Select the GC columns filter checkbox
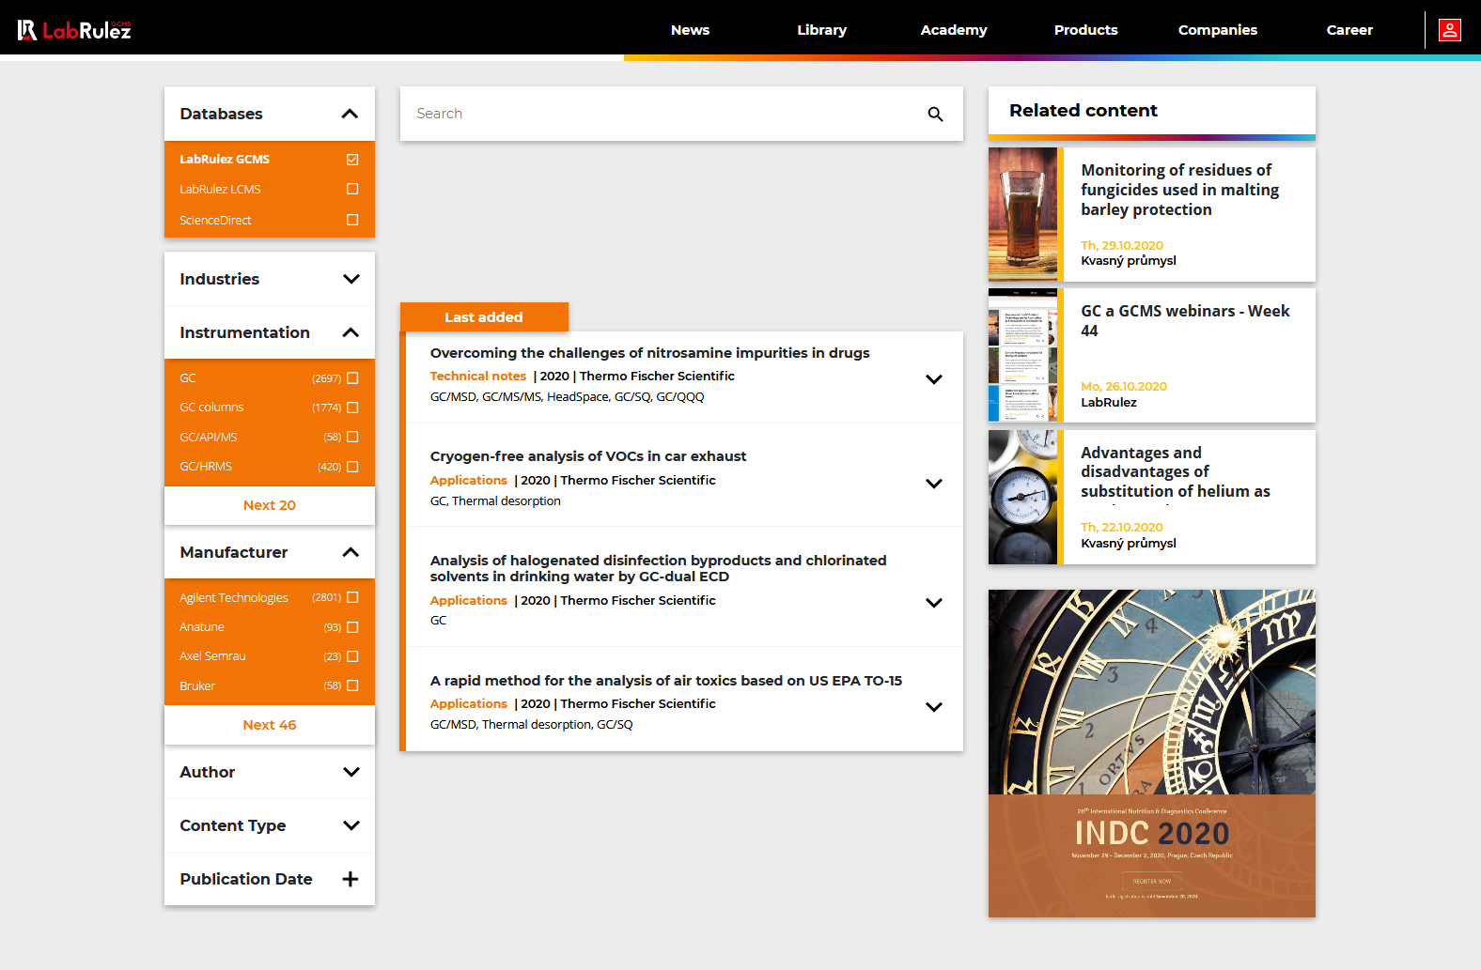 [x=352, y=408]
